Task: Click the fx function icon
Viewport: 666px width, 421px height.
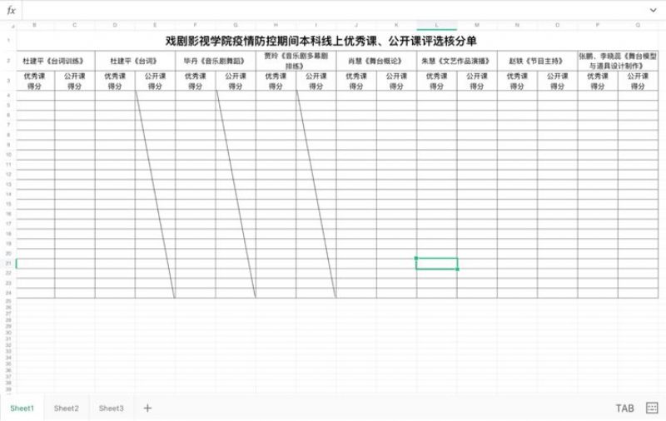Action: (x=11, y=10)
